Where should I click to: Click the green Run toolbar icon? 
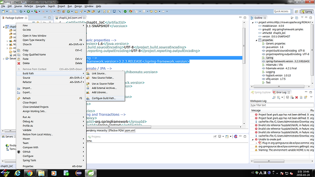coord(28,11)
